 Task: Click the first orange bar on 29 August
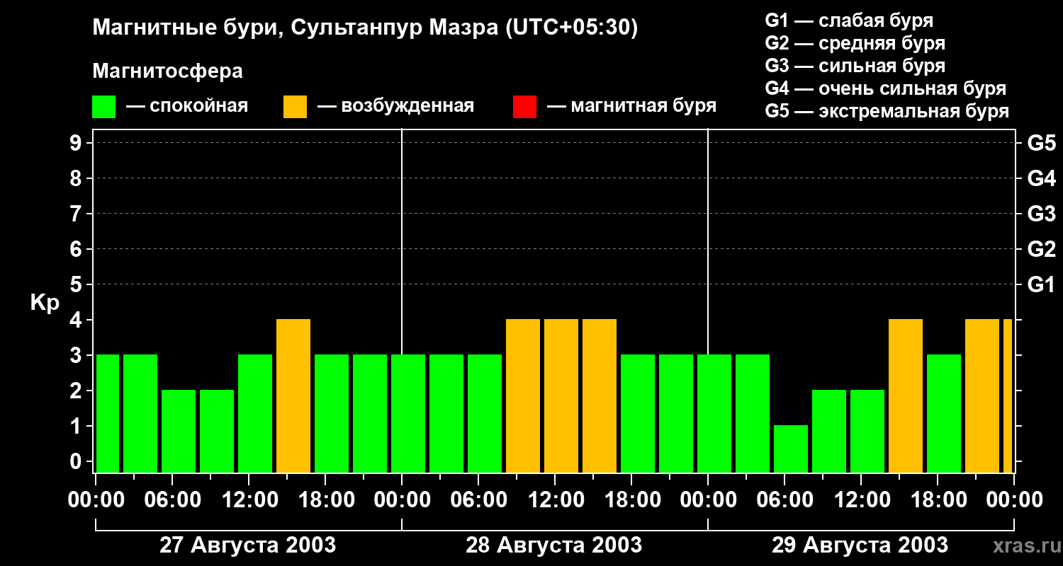click(906, 395)
